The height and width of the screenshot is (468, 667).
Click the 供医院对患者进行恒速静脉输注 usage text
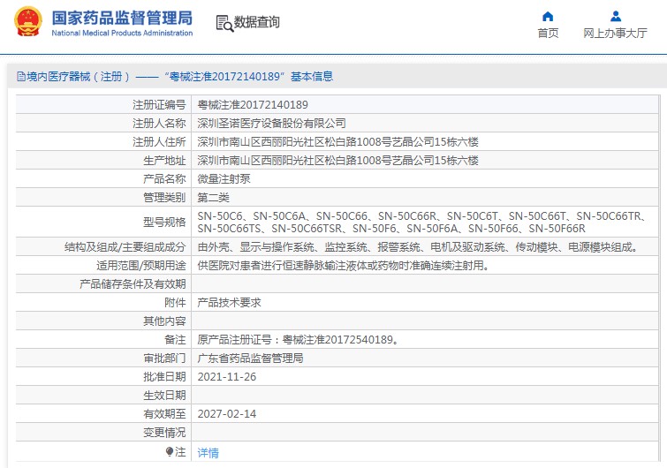pos(344,266)
